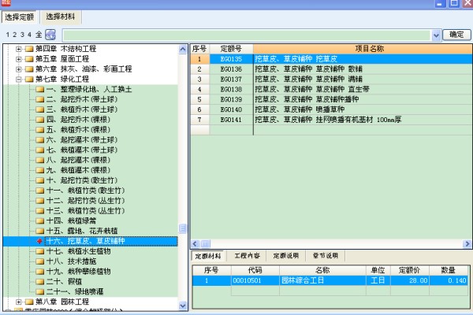Select level 4 in the toolbar
473x315 pixels.
coord(29,35)
